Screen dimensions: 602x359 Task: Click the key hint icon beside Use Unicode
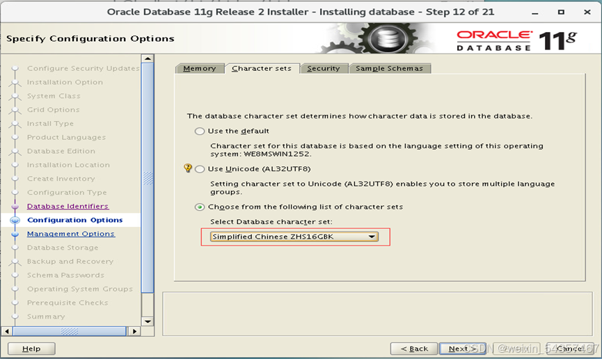pos(188,168)
